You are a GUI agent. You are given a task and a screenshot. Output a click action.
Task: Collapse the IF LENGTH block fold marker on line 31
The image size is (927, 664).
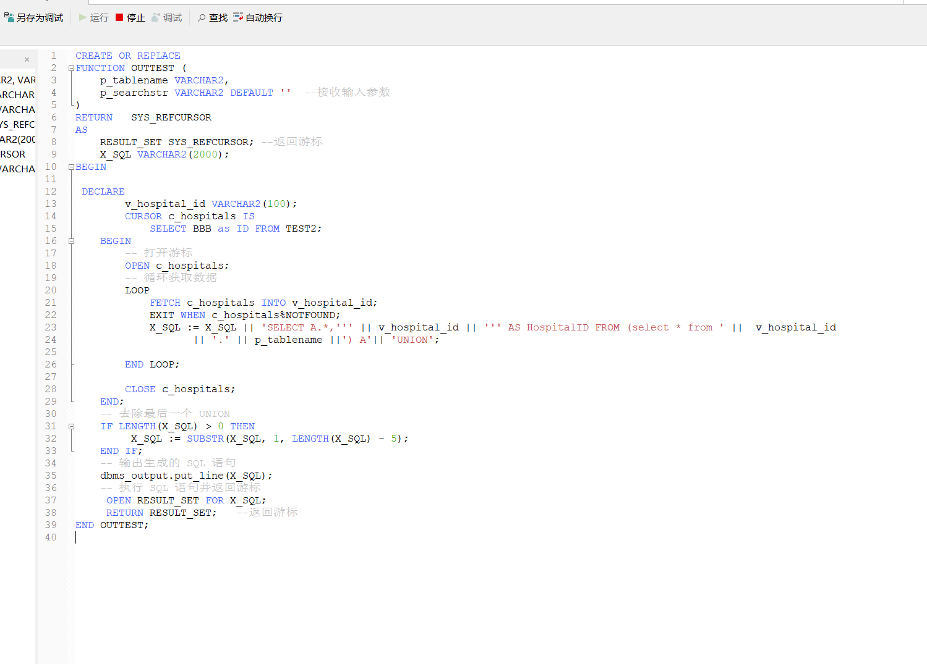pos(71,426)
